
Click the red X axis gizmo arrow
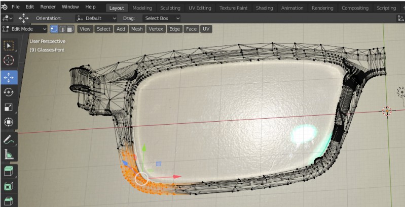[176, 177]
